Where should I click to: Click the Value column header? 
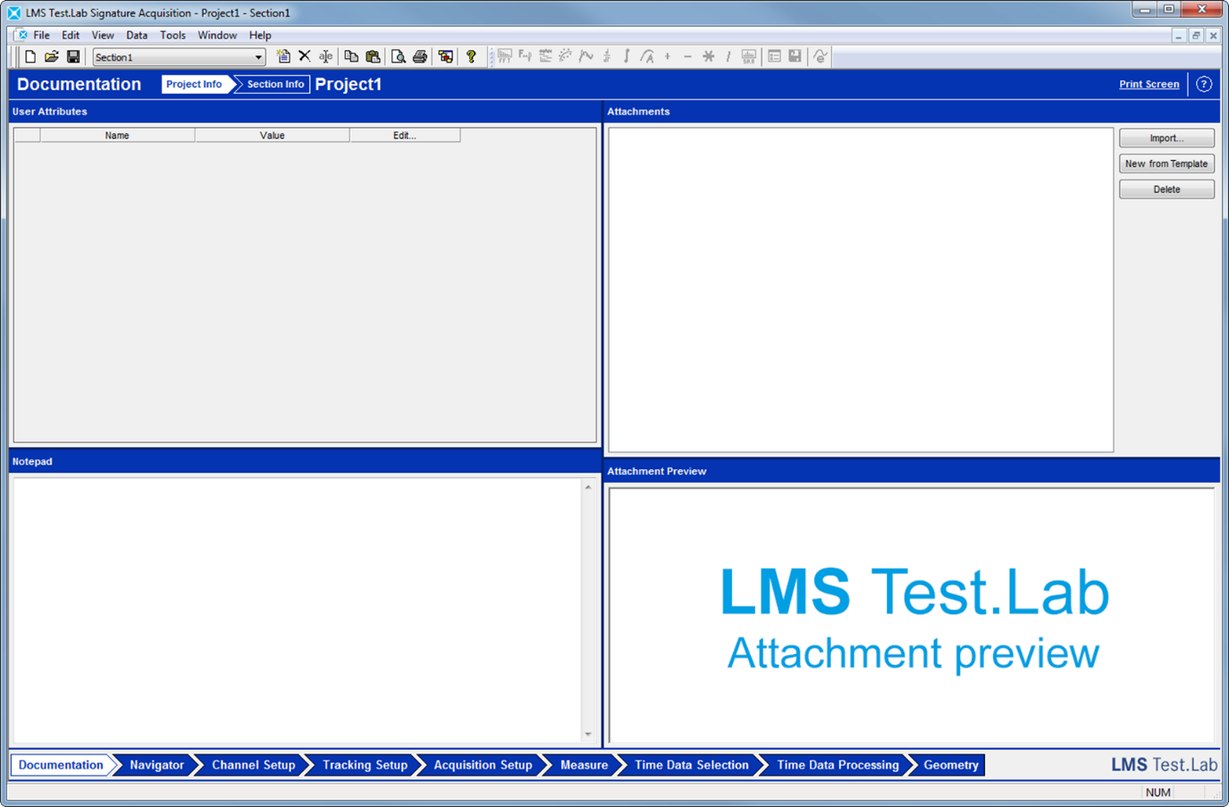pos(273,136)
